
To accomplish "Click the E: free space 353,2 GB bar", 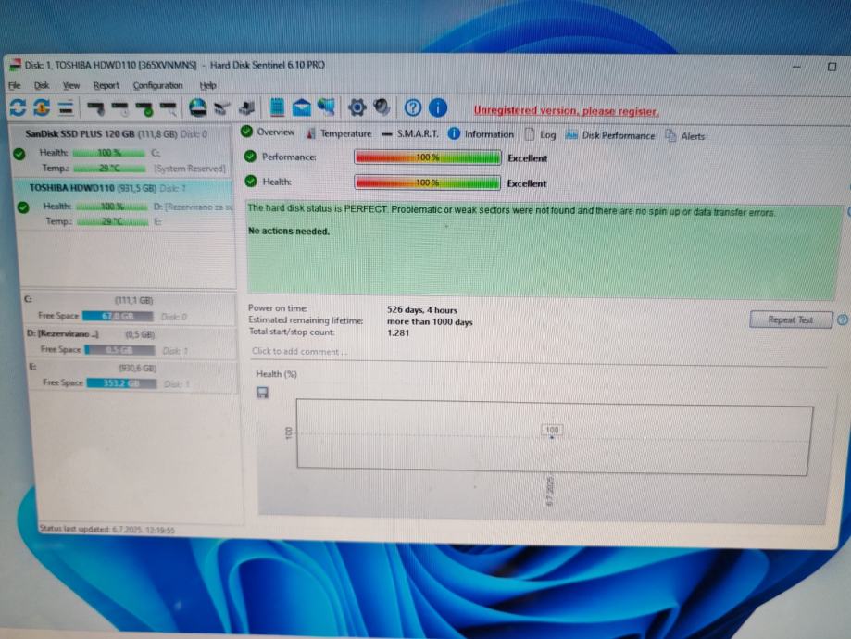I will pos(121,383).
